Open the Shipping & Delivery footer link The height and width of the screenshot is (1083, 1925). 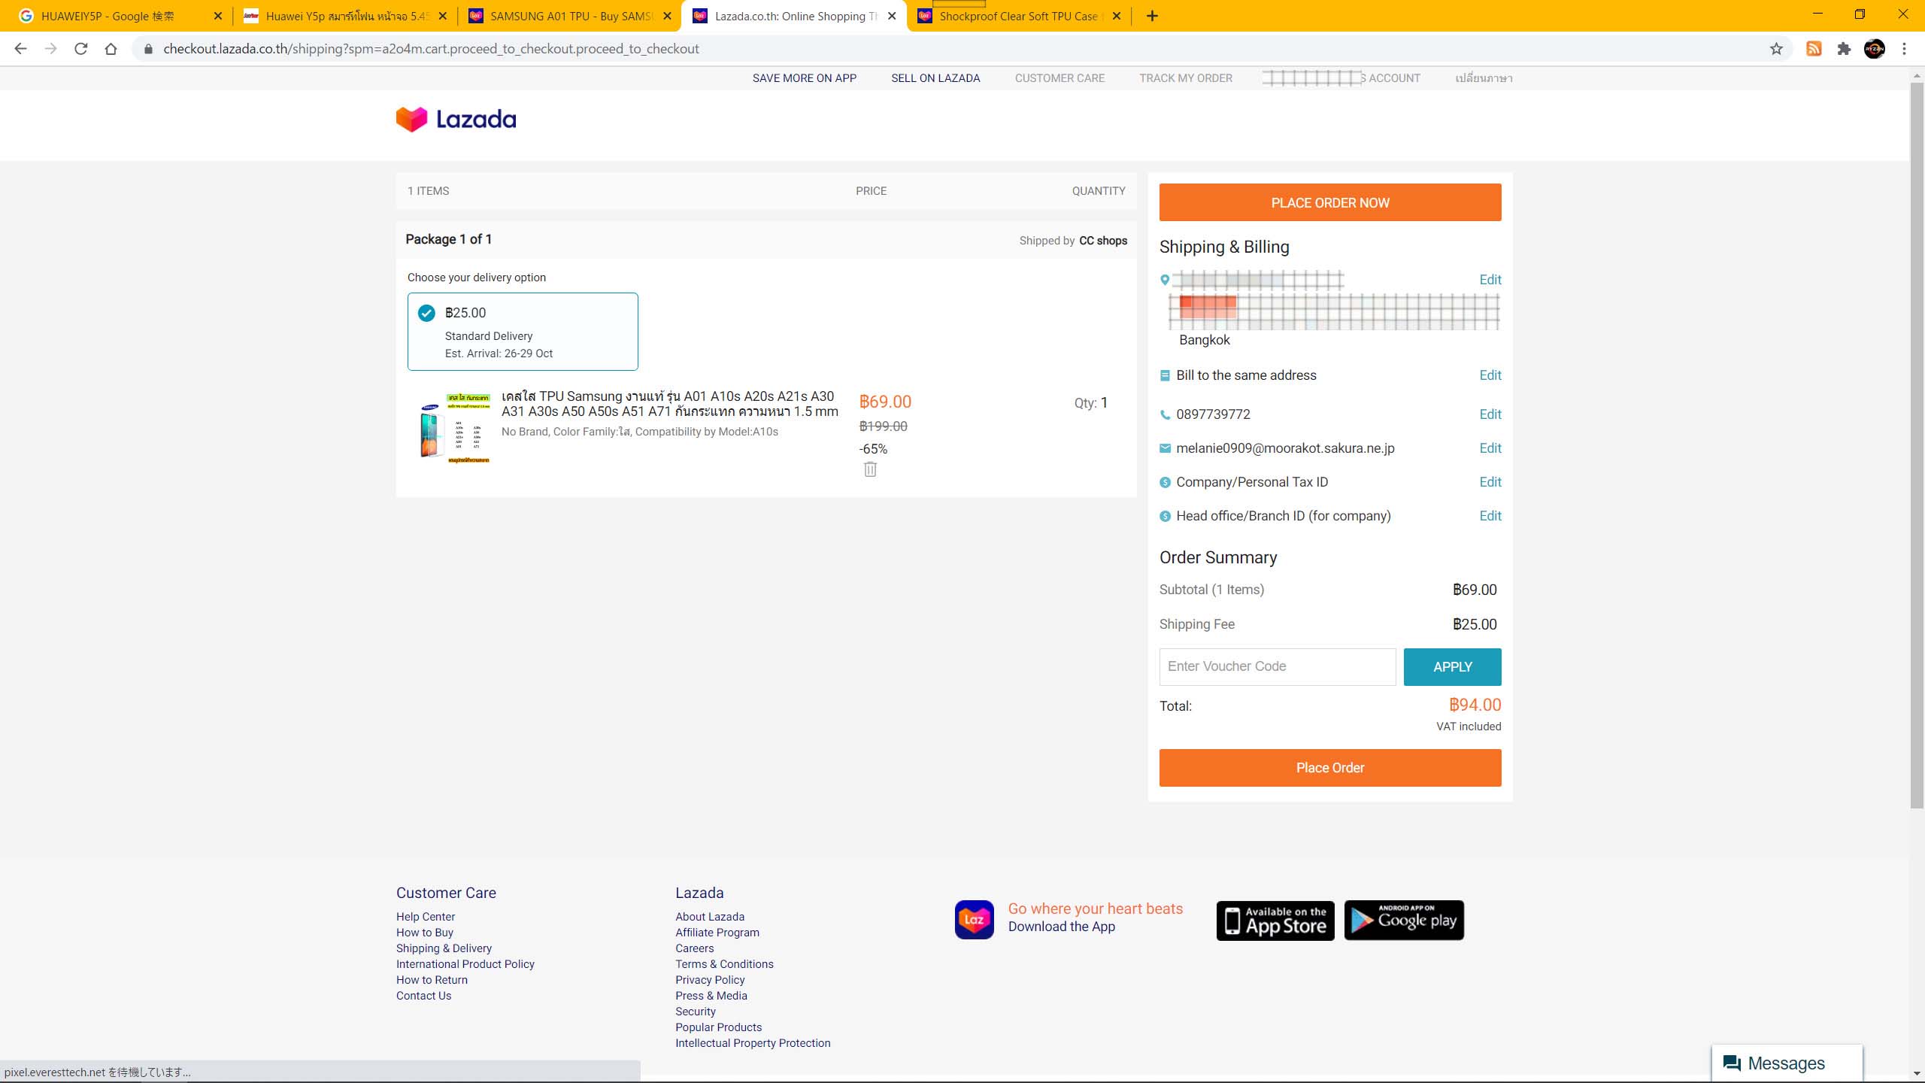pyautogui.click(x=444, y=948)
